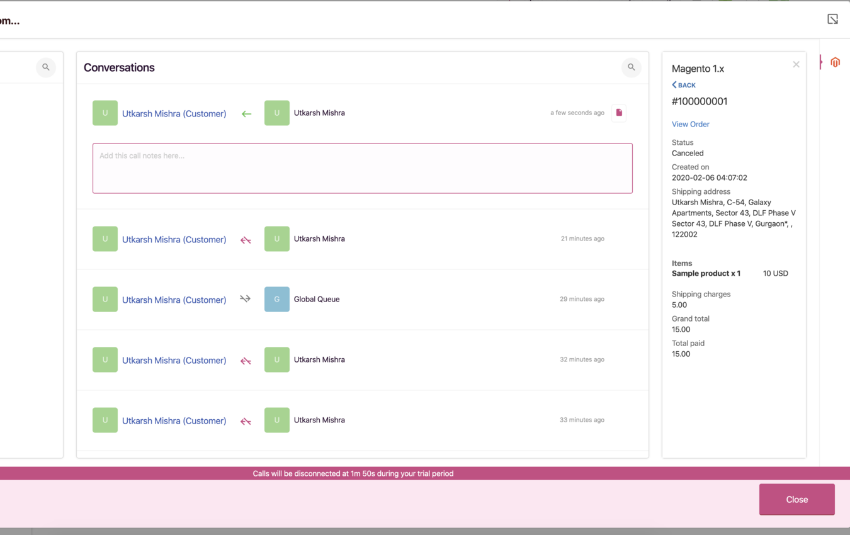Dismiss the Magento 1.x panel with its X

796,64
